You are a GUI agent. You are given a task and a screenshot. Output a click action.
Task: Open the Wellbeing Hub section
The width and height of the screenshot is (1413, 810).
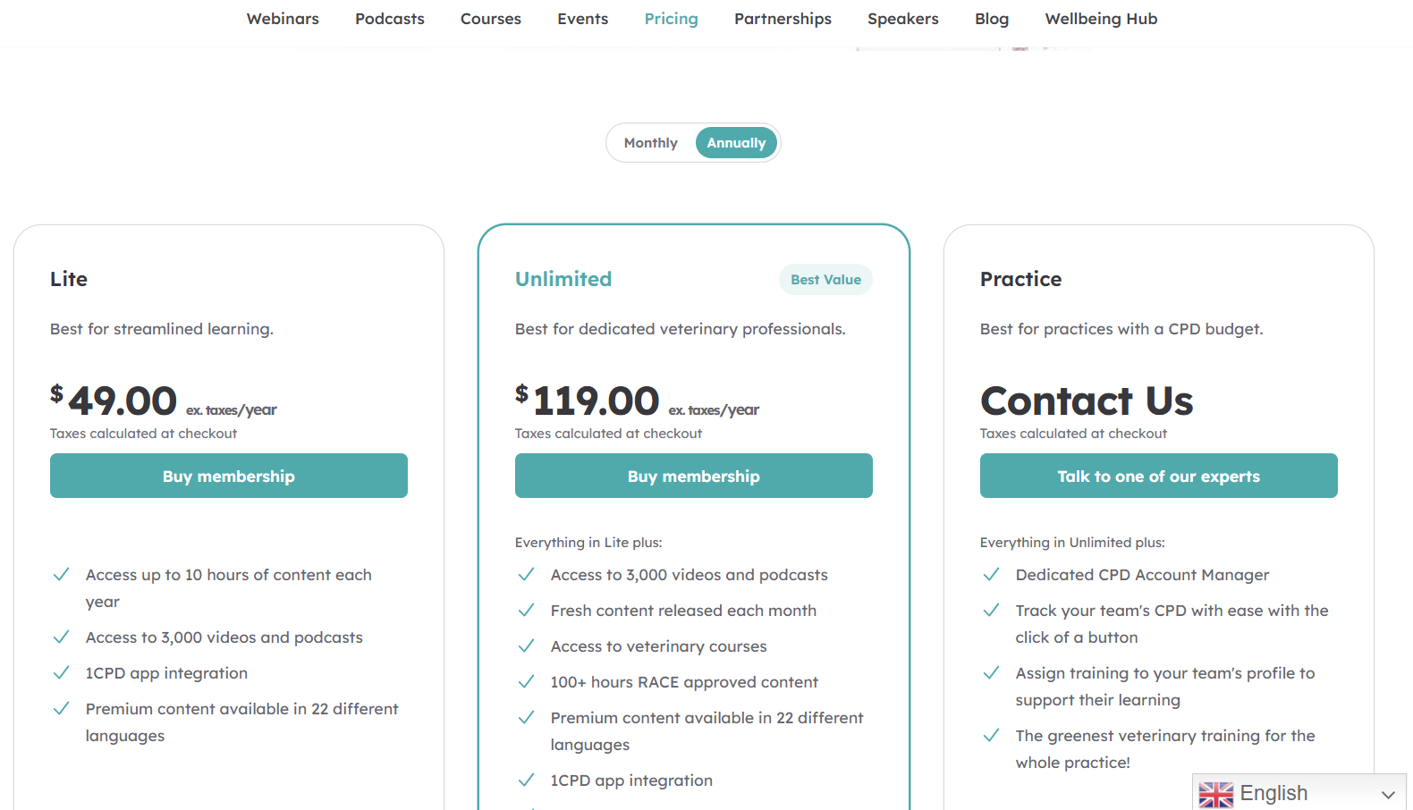(x=1100, y=18)
